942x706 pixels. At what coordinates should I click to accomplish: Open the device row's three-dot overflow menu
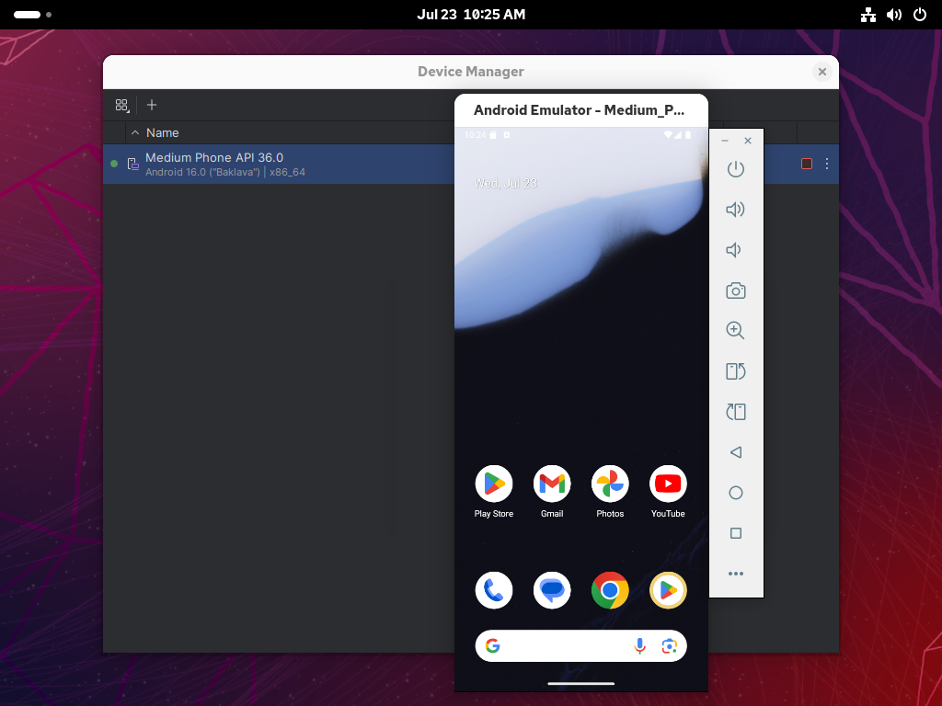pos(827,164)
